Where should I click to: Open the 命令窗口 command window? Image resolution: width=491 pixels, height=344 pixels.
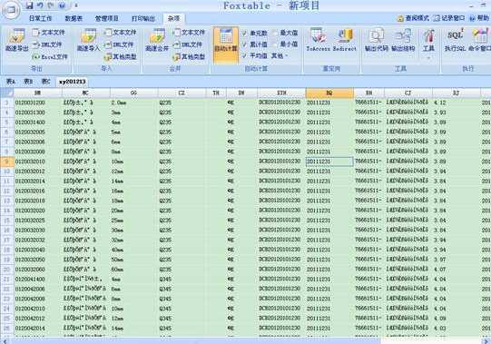[480, 40]
